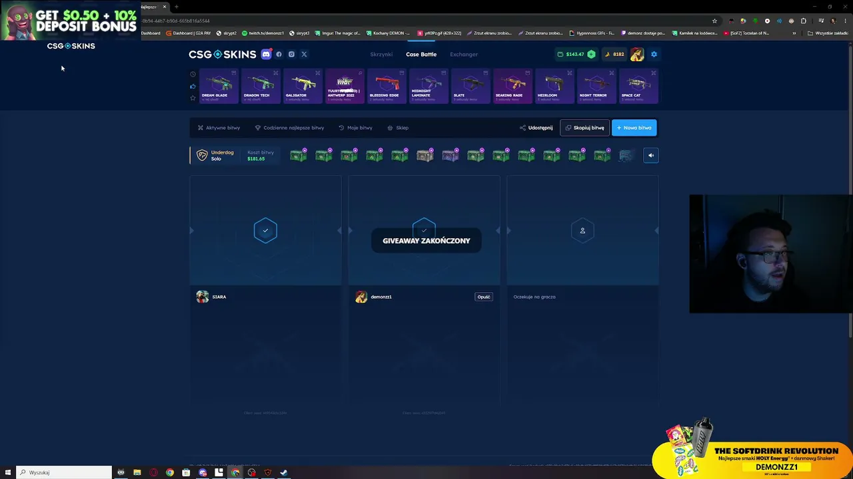Open the Kochany DEMON bookmark
This screenshot has width=853, height=479.
click(388, 33)
